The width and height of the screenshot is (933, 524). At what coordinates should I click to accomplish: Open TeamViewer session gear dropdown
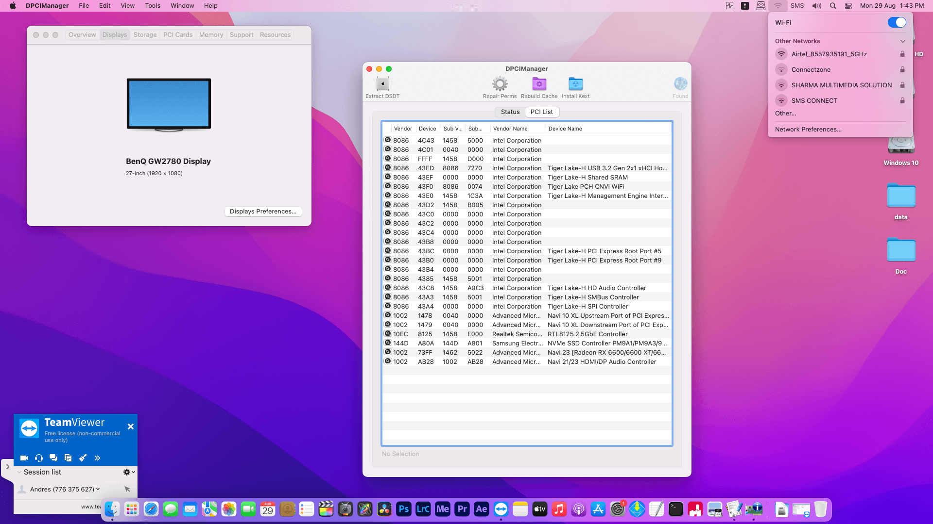(129, 472)
